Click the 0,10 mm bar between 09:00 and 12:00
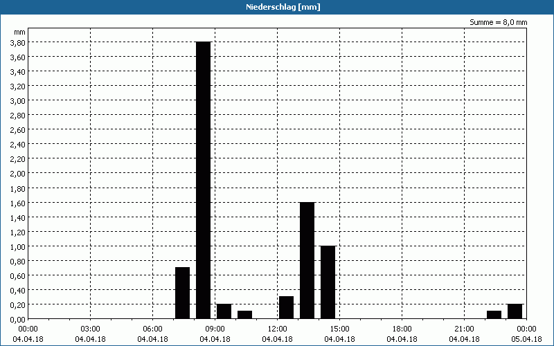This screenshot has height=346, width=554. (x=245, y=315)
